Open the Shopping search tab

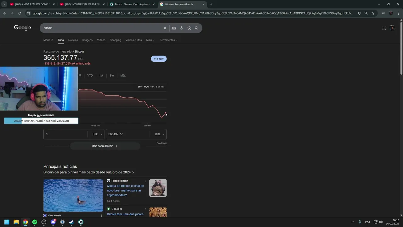tap(115, 40)
